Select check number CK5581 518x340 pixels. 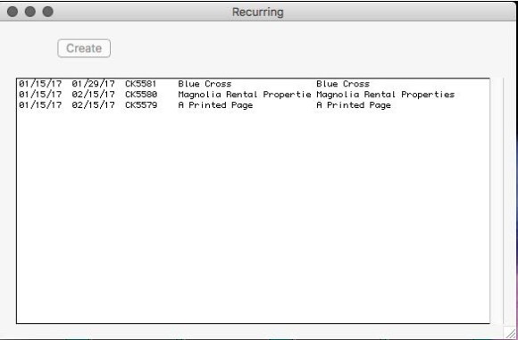(141, 84)
